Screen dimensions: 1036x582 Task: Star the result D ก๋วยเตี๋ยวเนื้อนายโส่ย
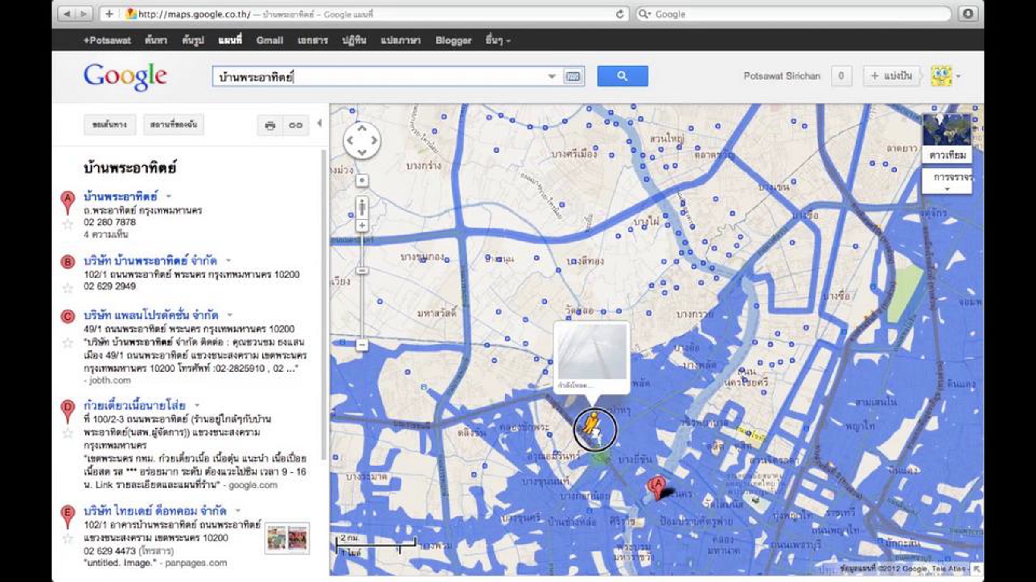(x=68, y=433)
